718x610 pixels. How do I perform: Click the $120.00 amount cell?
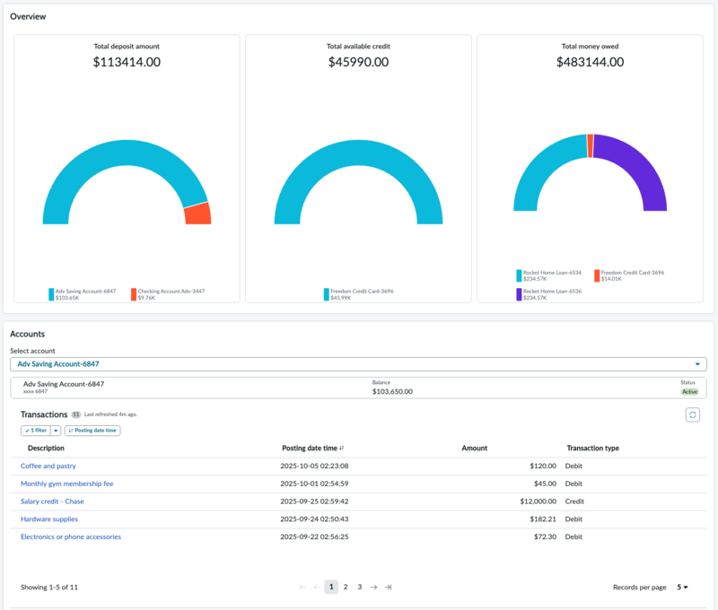click(x=543, y=466)
